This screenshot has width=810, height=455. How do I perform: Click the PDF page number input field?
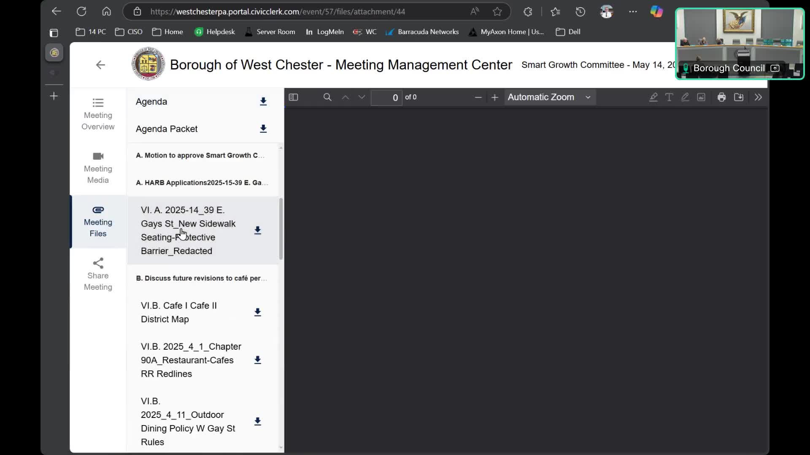[386, 98]
